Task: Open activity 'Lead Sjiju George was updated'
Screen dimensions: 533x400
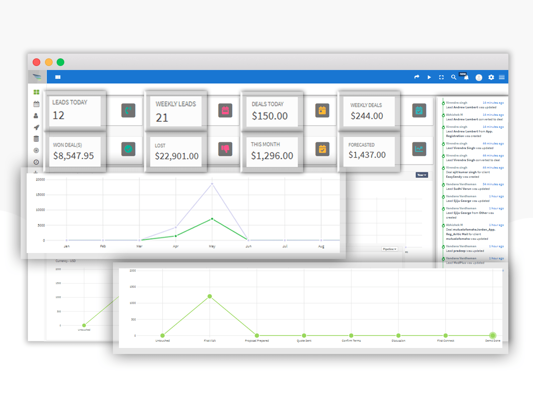Action: (x=468, y=201)
